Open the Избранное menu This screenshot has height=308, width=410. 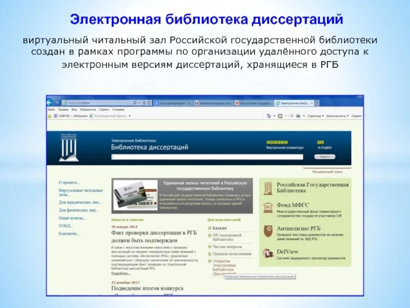point(88,109)
